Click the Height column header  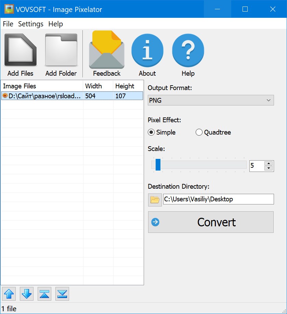[x=128, y=86]
